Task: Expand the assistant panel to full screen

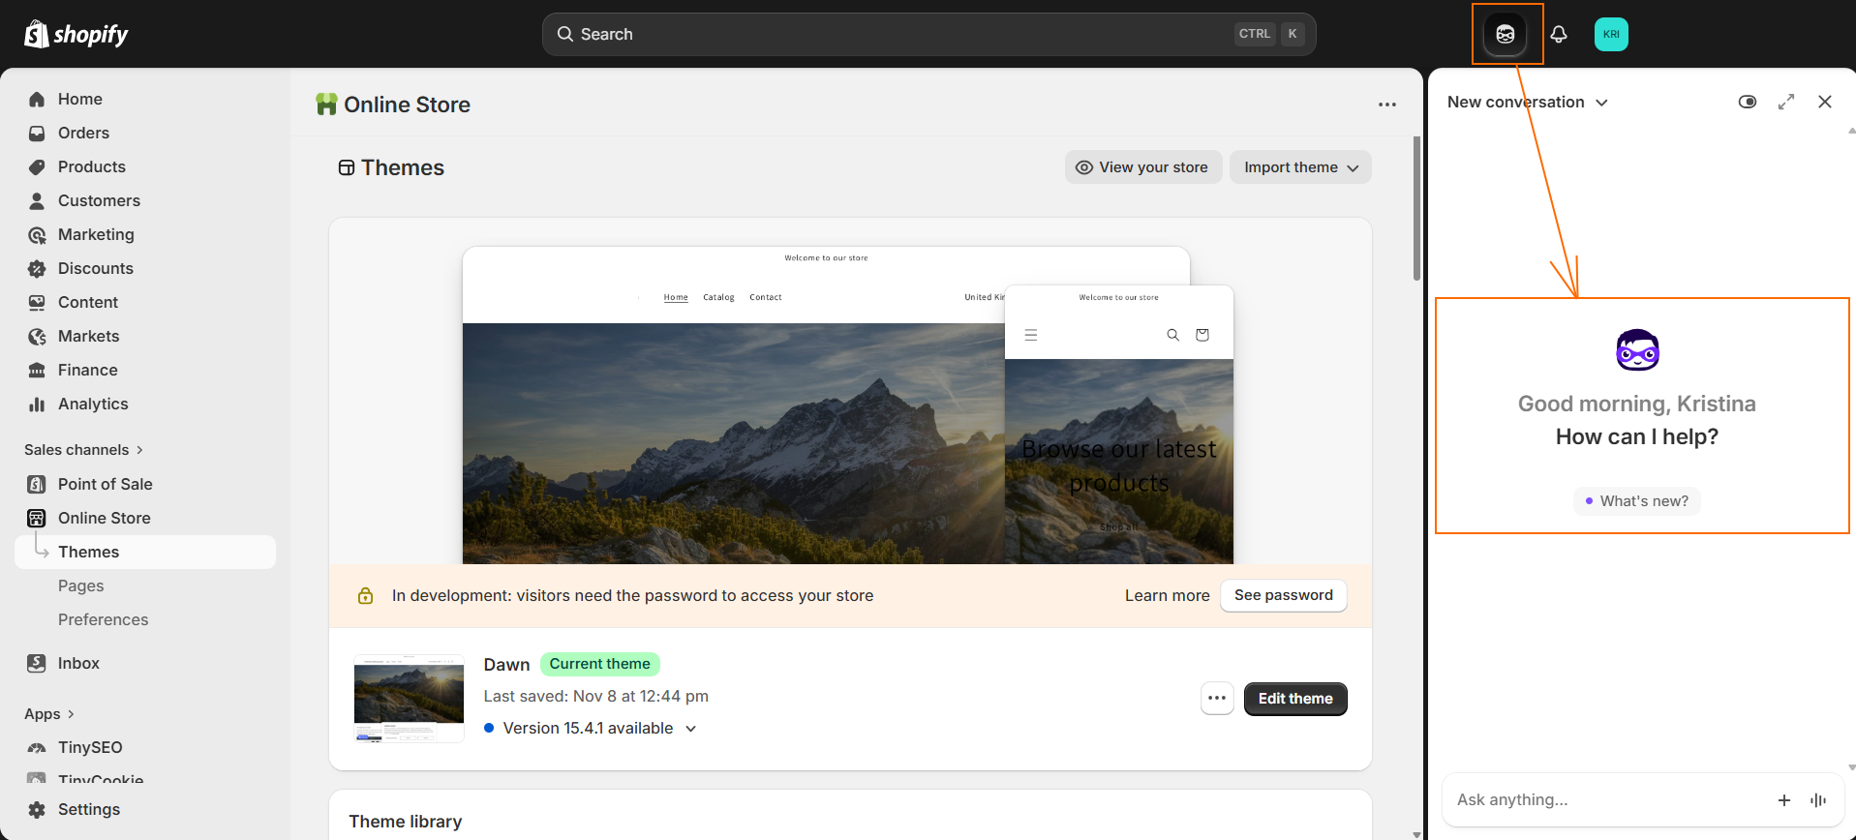Action: point(1786,102)
